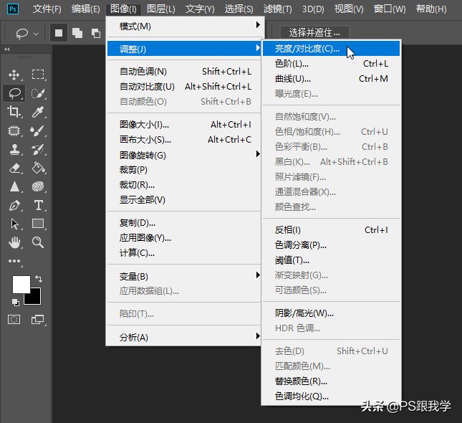The height and width of the screenshot is (423, 462).
Task: Open the 文字(Y) menu
Action: (200, 9)
